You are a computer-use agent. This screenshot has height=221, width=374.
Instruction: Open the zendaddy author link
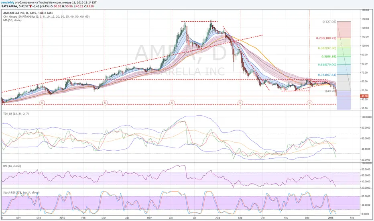pos(7,2)
